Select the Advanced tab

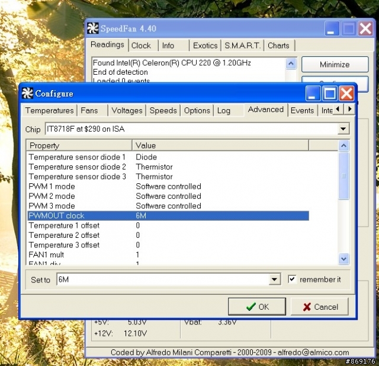point(266,110)
